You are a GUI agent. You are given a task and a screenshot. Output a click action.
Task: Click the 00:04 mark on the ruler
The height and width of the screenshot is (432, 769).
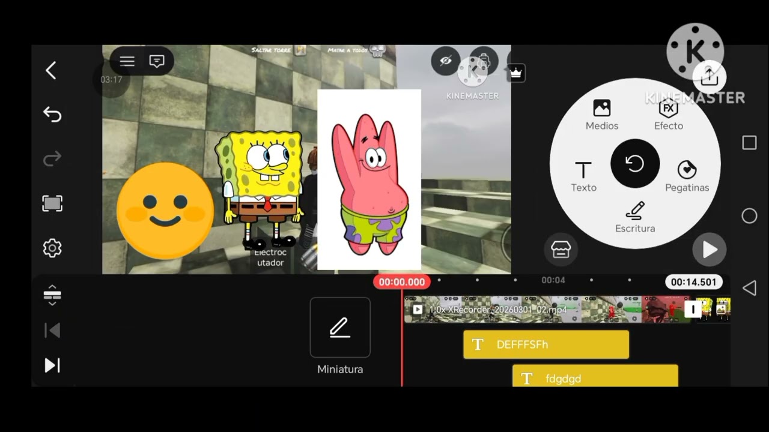[x=553, y=280]
